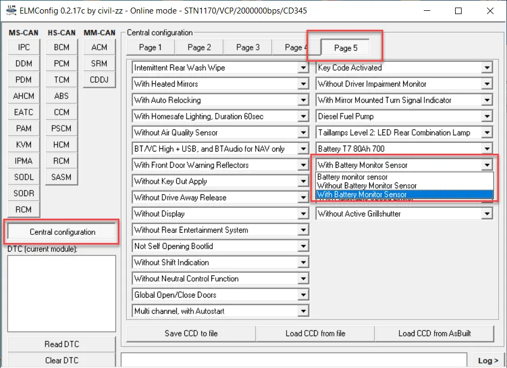Image resolution: width=507 pixels, height=368 pixels.
Task: Go to the Page 3 tab
Action: pos(248,48)
